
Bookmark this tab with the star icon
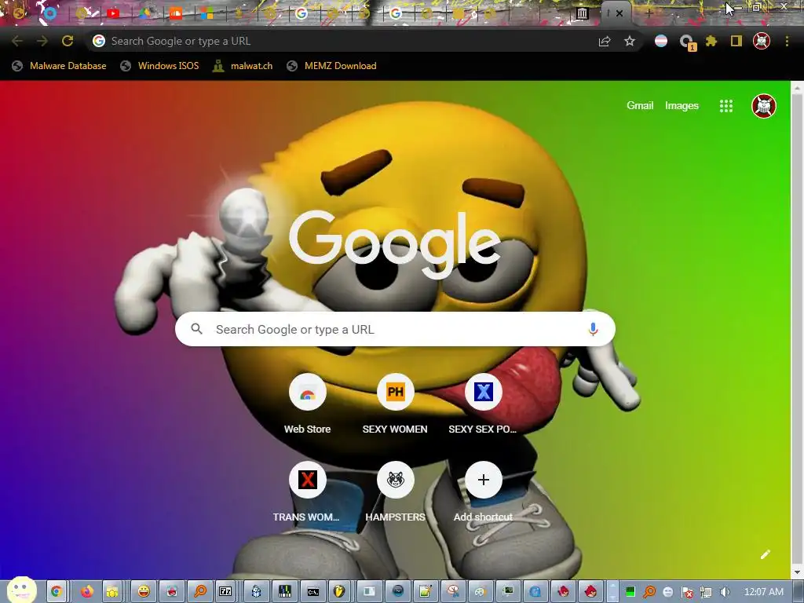(x=630, y=41)
